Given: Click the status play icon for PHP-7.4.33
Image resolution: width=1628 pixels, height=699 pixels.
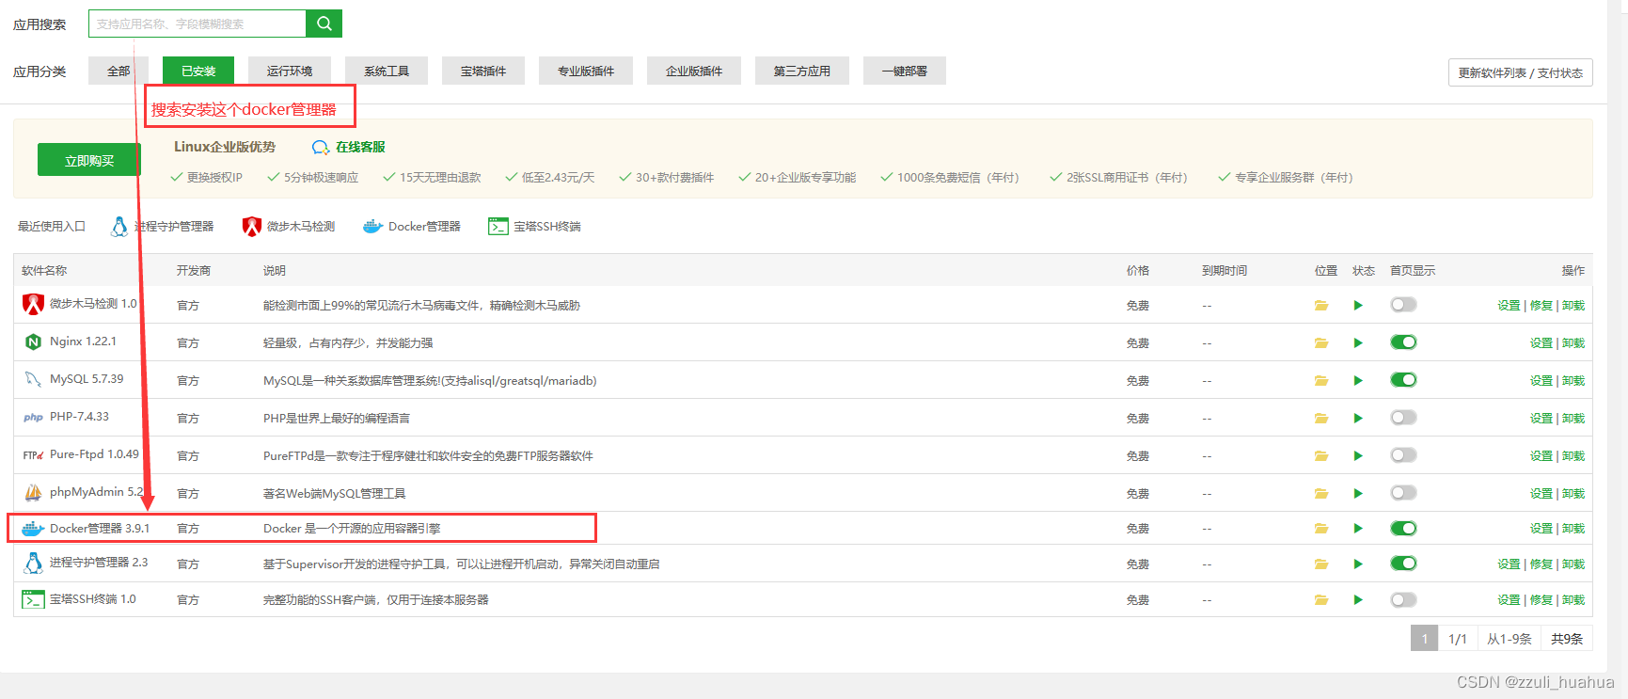Looking at the screenshot, I should pyautogui.click(x=1358, y=418).
